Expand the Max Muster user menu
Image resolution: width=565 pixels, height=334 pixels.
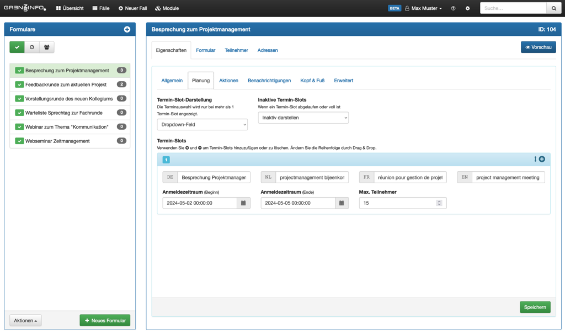click(x=423, y=8)
